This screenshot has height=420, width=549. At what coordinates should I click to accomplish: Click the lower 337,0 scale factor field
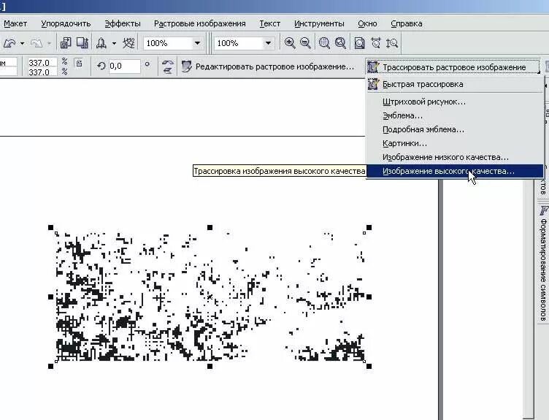click(x=42, y=72)
